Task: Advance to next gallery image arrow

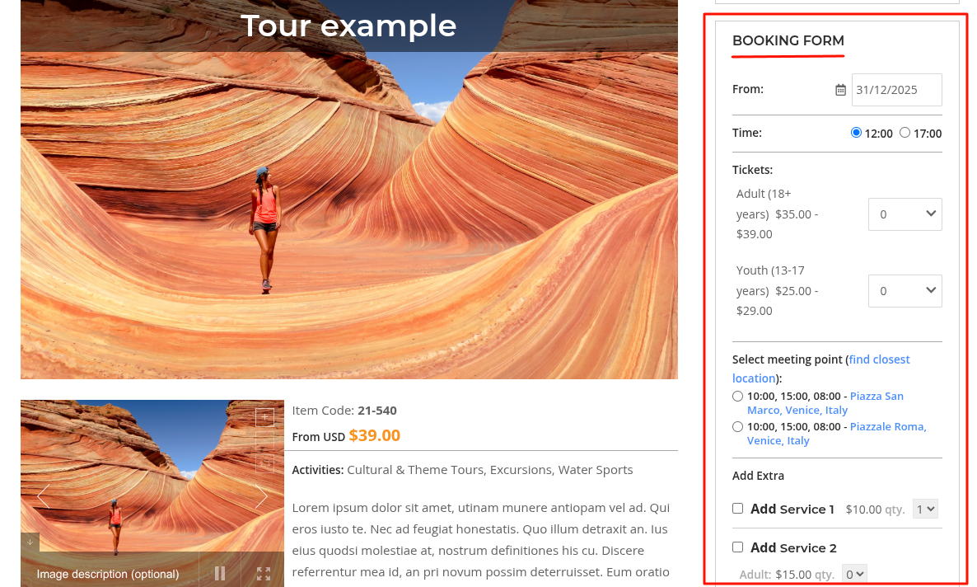Action: coord(261,496)
